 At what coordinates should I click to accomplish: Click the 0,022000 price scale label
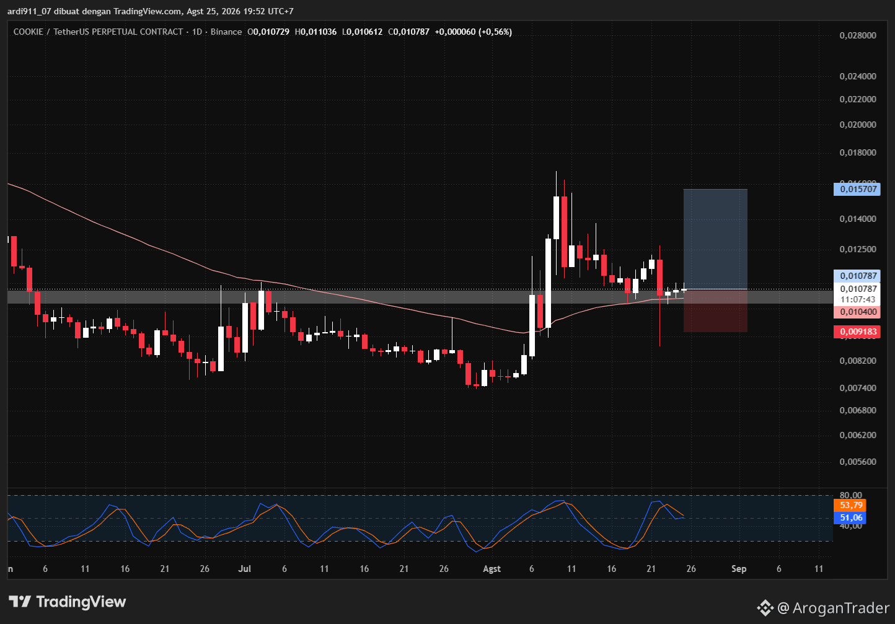858,99
